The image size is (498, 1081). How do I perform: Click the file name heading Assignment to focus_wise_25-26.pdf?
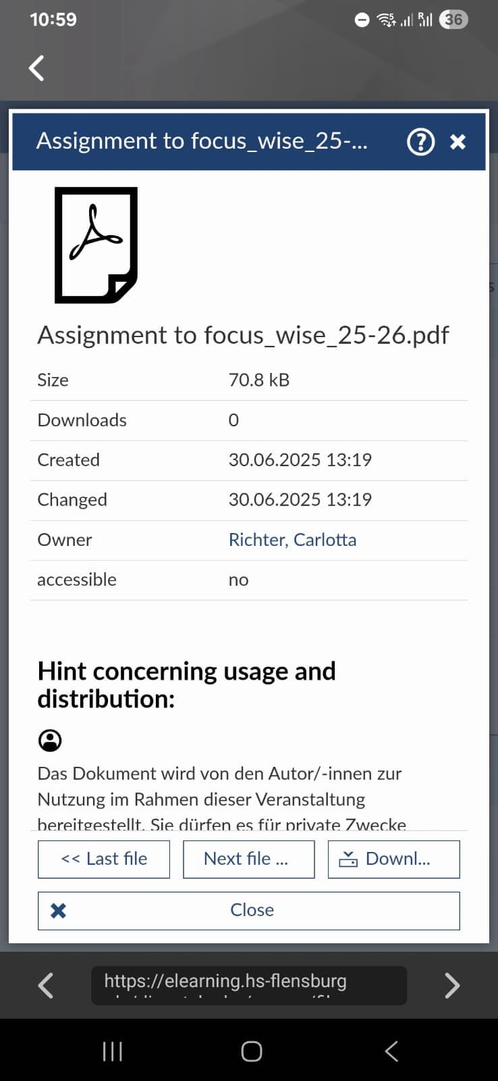(x=243, y=335)
